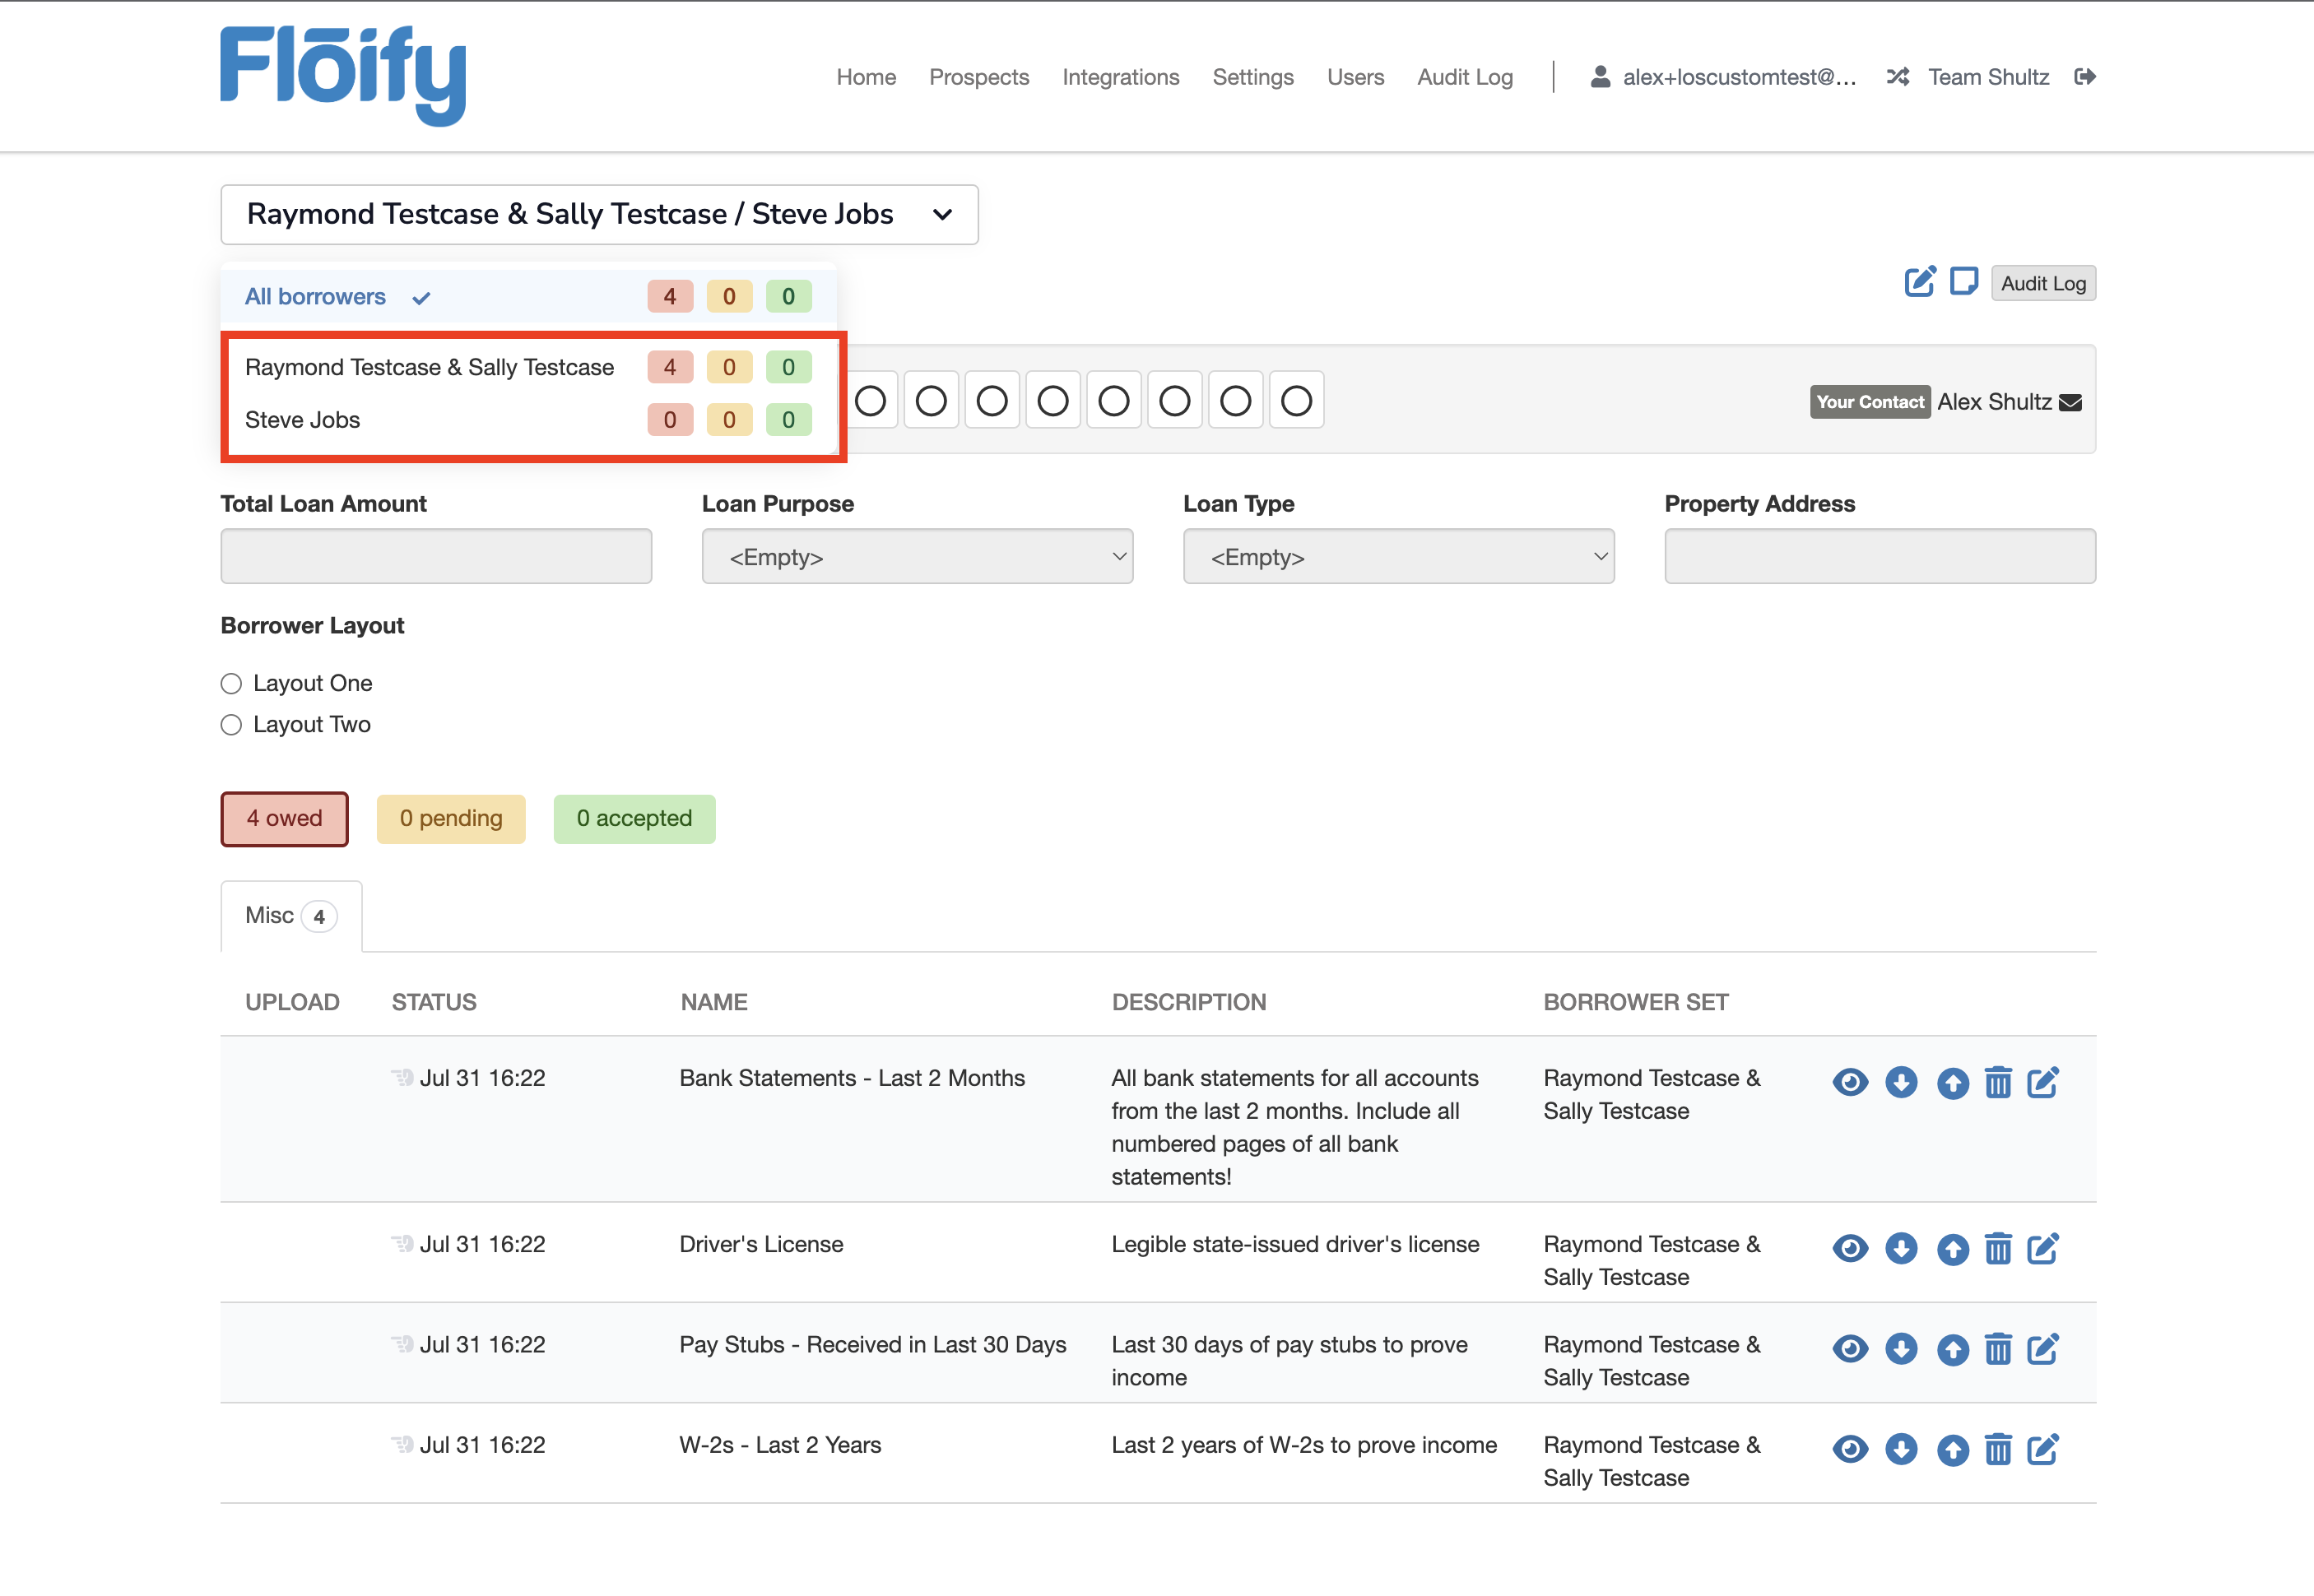This screenshot has height=1596, width=2314.
Task: Click the envelope icon next to Alex Shultz
Action: (2071, 402)
